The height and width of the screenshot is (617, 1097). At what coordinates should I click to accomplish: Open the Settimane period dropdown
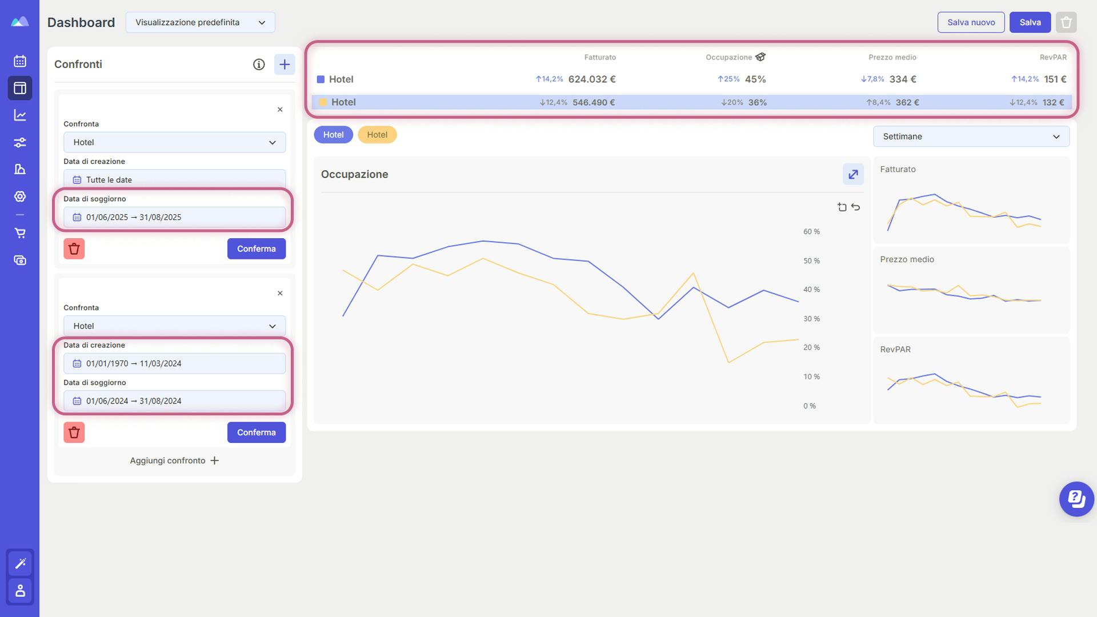tap(971, 137)
